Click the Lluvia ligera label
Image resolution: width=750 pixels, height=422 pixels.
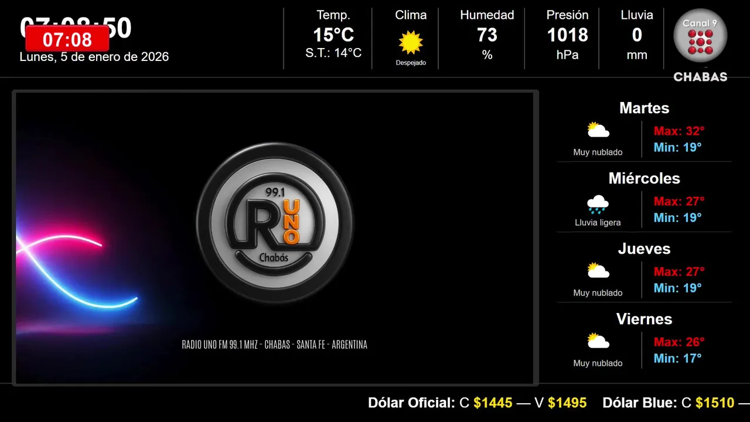pos(598,223)
